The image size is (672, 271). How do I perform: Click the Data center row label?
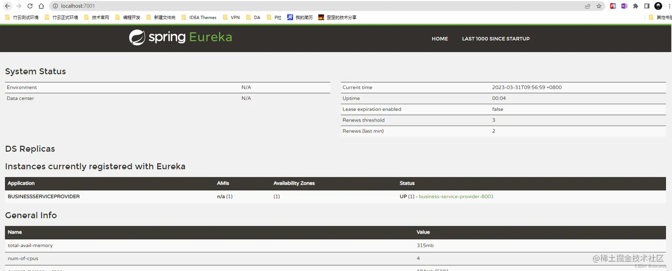coord(20,98)
